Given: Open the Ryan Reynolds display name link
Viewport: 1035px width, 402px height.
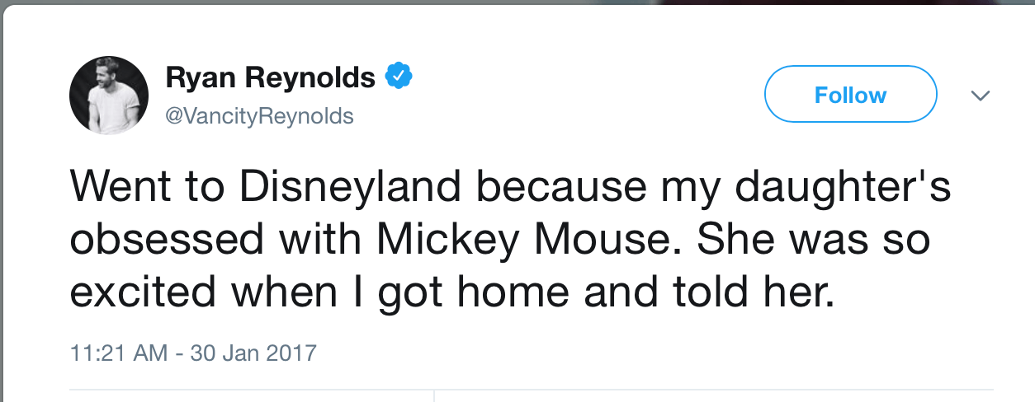Looking at the screenshot, I should [x=270, y=78].
